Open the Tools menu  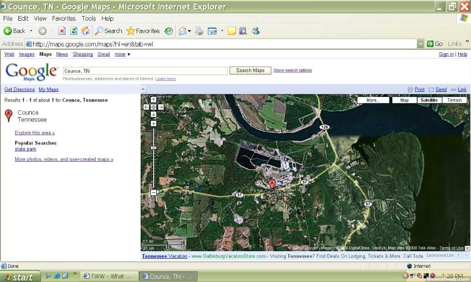[89, 18]
